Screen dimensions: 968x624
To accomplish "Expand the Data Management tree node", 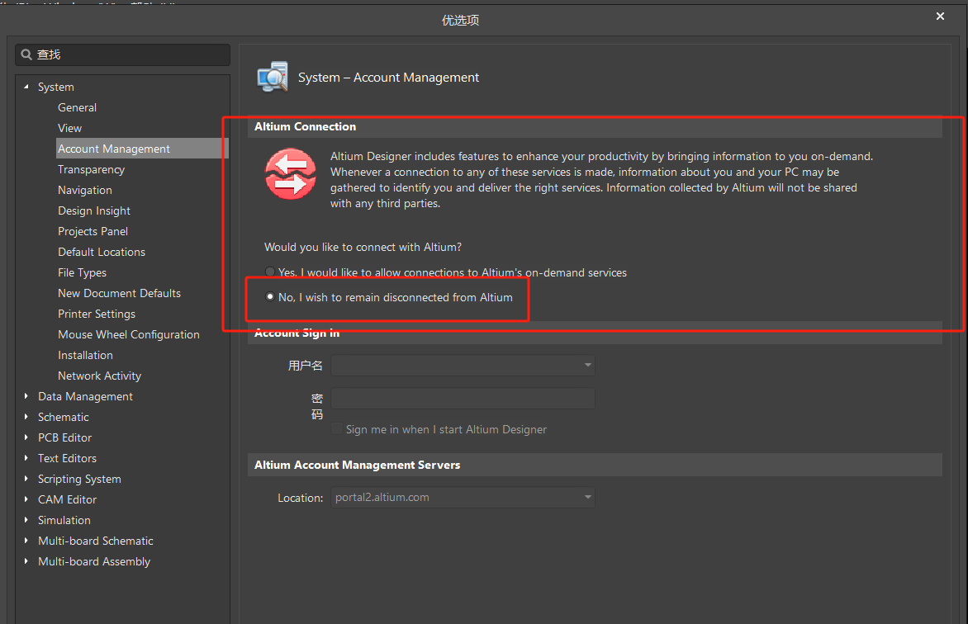I will pos(27,396).
